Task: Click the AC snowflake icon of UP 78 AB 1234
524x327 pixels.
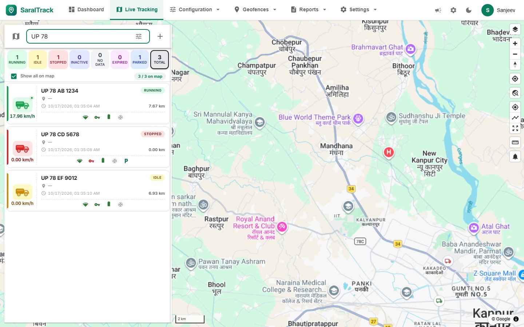Action: pos(120,117)
